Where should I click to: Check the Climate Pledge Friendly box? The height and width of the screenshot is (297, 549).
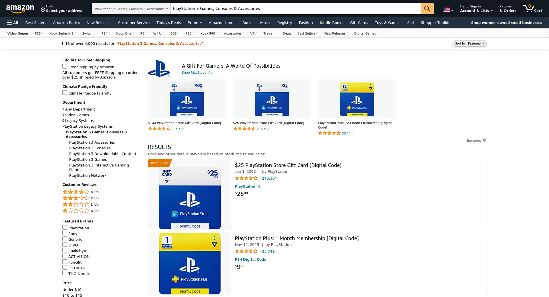[65, 93]
